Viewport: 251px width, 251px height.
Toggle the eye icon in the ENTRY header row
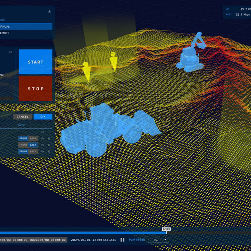42,132
